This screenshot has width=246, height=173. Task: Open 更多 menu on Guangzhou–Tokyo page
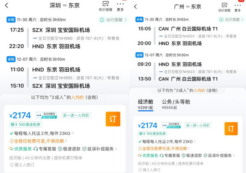(x=237, y=7)
